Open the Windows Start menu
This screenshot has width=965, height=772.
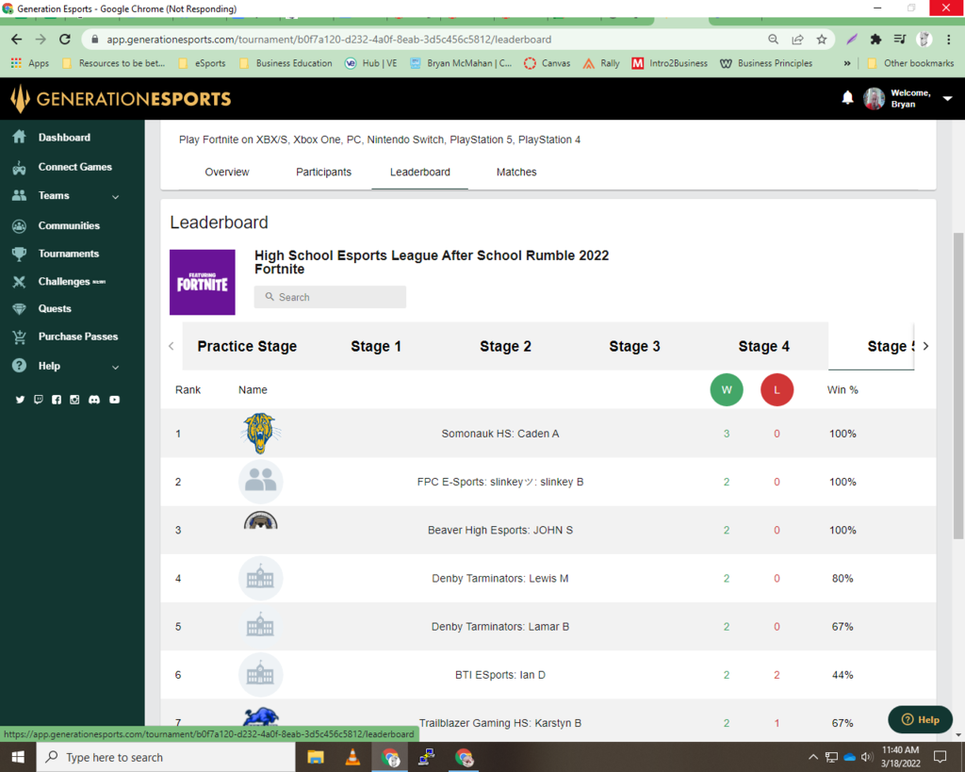point(18,757)
